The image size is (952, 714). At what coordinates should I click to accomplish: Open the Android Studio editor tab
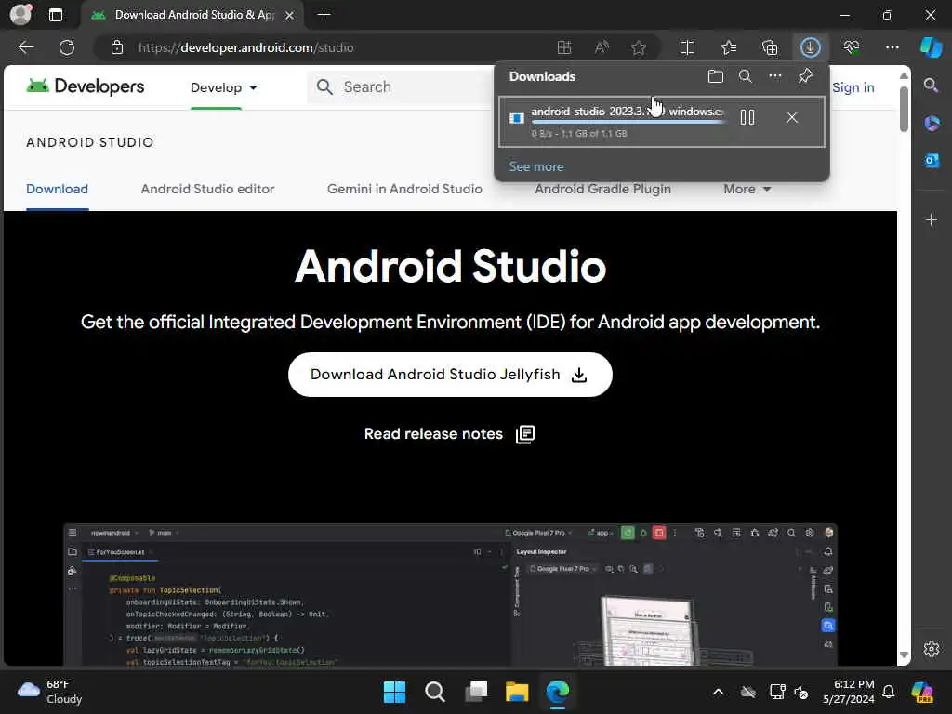point(207,189)
